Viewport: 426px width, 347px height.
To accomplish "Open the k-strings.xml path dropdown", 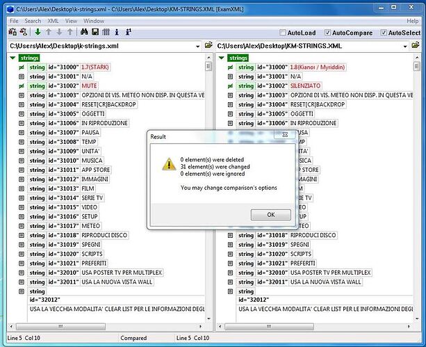I will (x=198, y=47).
